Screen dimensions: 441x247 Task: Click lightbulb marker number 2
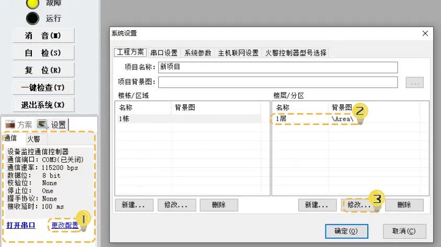click(x=360, y=113)
